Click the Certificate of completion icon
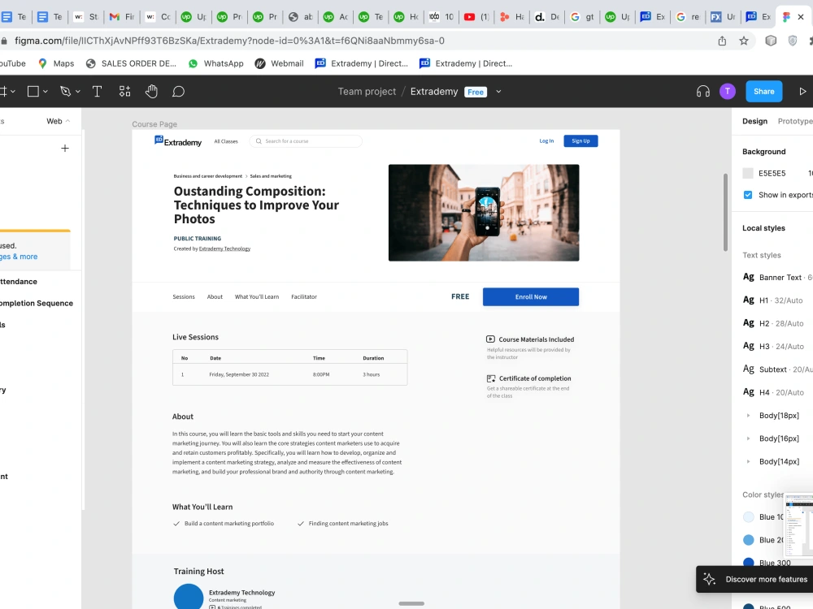Viewport: 813px width, 609px height. (490, 378)
